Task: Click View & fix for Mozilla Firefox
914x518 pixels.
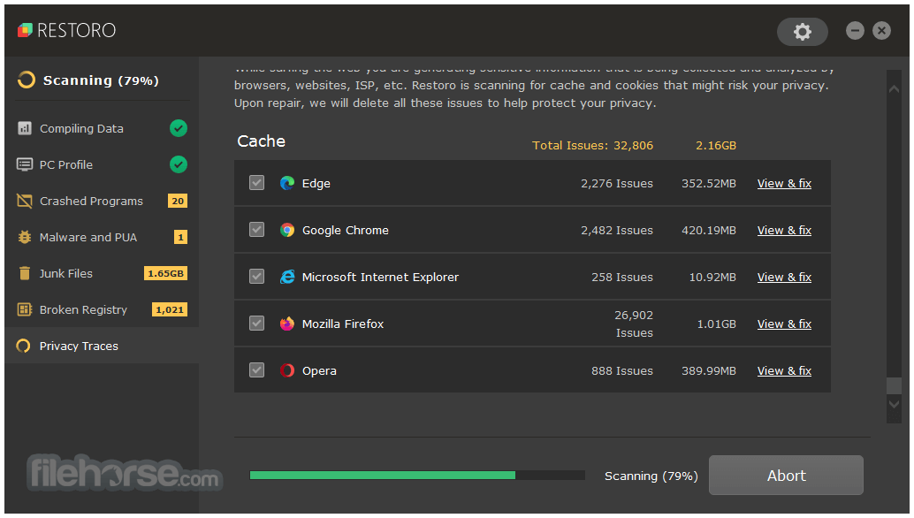Action: [x=784, y=324]
